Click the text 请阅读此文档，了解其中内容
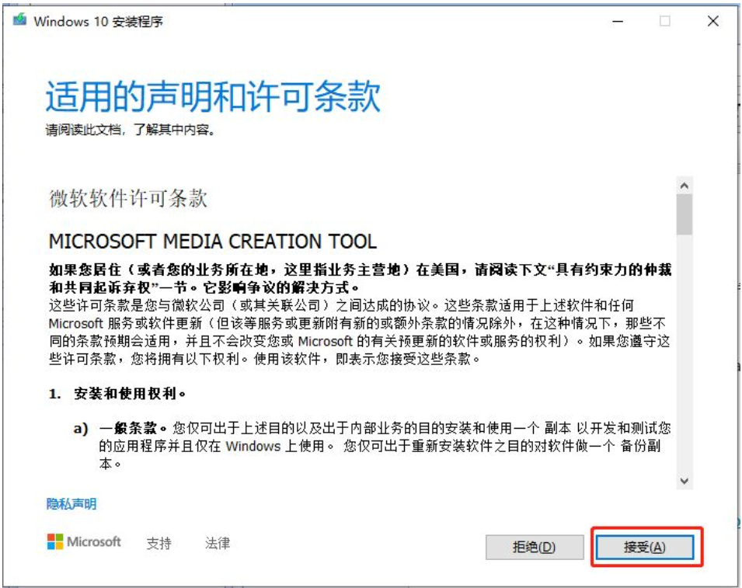742x588 pixels. (131, 130)
